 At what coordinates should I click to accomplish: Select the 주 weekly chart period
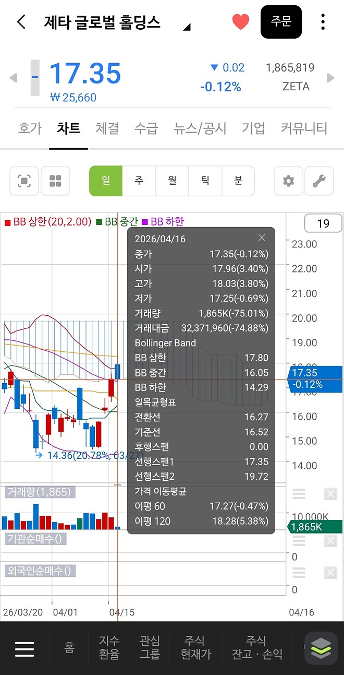(139, 181)
